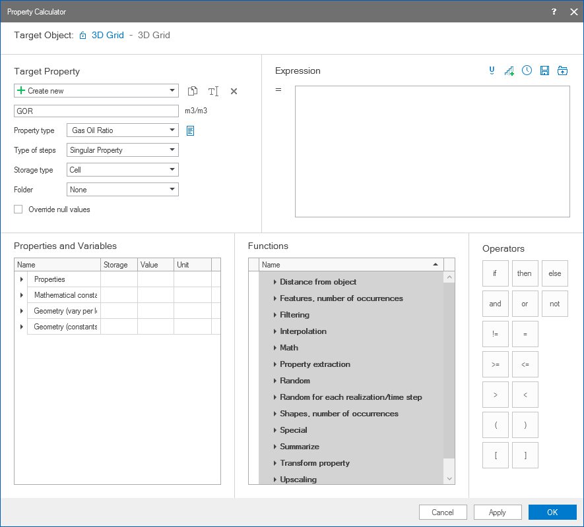Click the load expression folder icon
The width and height of the screenshot is (584, 527).
(x=562, y=70)
